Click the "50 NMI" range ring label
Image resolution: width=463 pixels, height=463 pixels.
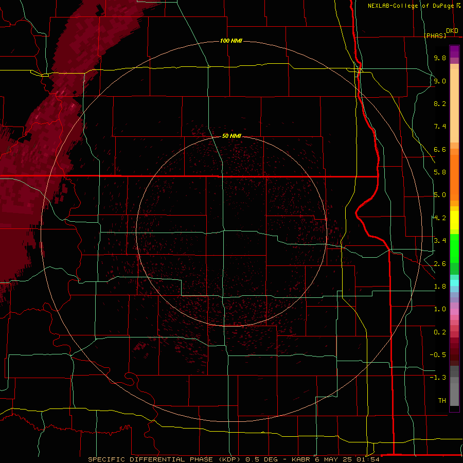[x=232, y=136]
